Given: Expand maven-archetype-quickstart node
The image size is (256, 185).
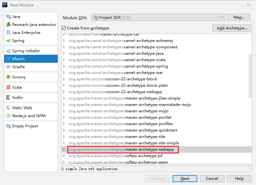Looking at the screenshot, I should (64, 130).
